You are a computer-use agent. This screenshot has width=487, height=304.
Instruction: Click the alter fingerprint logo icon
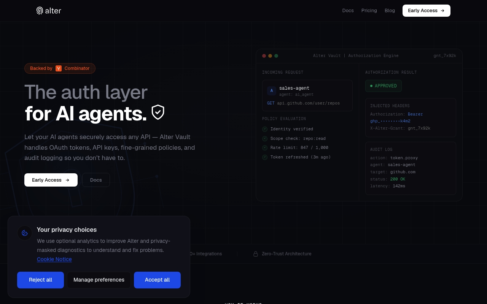[x=40, y=11]
